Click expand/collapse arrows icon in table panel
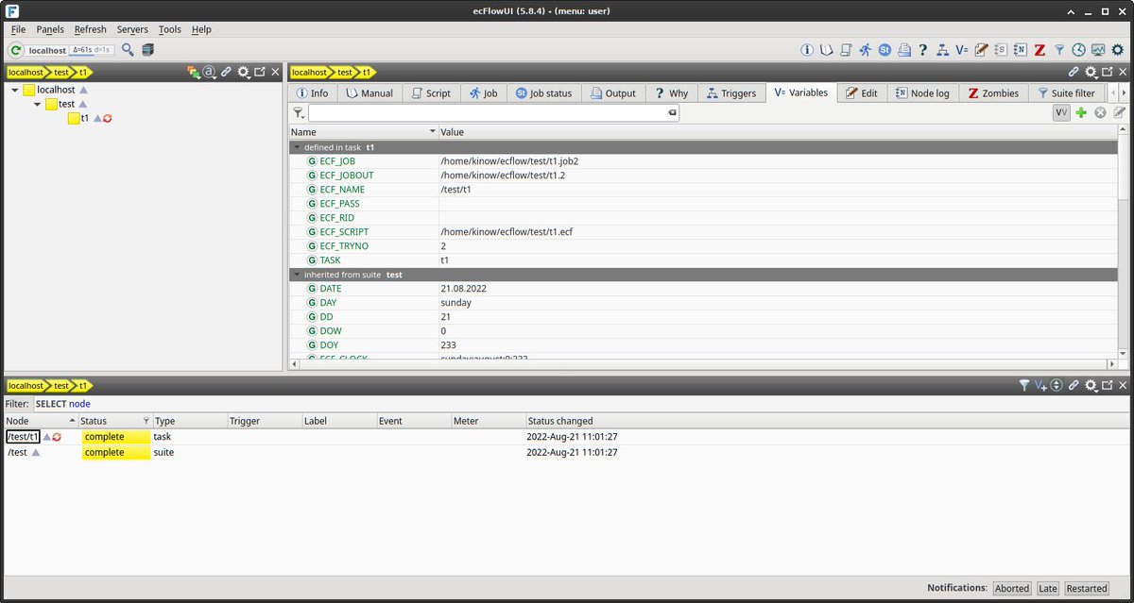The width and height of the screenshot is (1134, 603). tap(1057, 385)
